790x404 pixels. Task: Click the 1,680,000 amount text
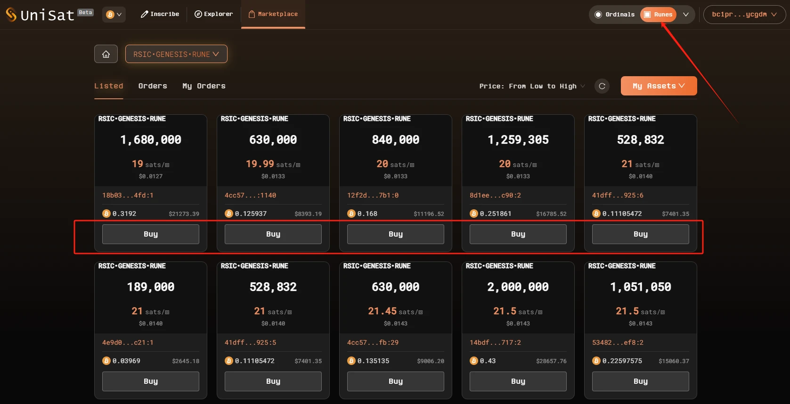[151, 140]
